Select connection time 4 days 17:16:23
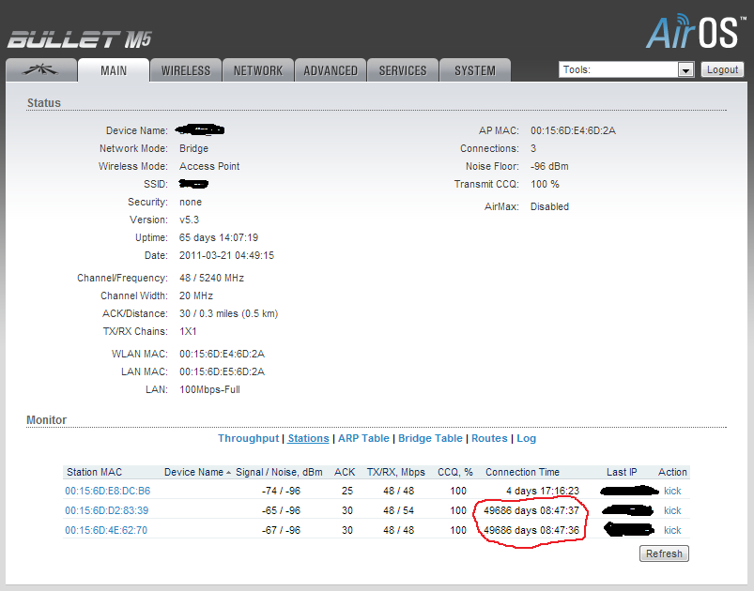The height and width of the screenshot is (591, 754). coord(543,491)
